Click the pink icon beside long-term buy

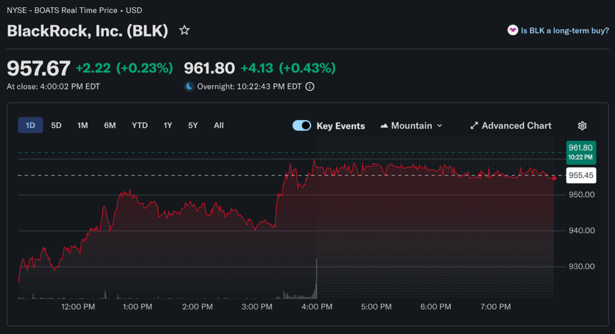[512, 31]
